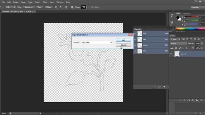
Task: Open the custom shape picker thumbnail
Action: (83, 7)
